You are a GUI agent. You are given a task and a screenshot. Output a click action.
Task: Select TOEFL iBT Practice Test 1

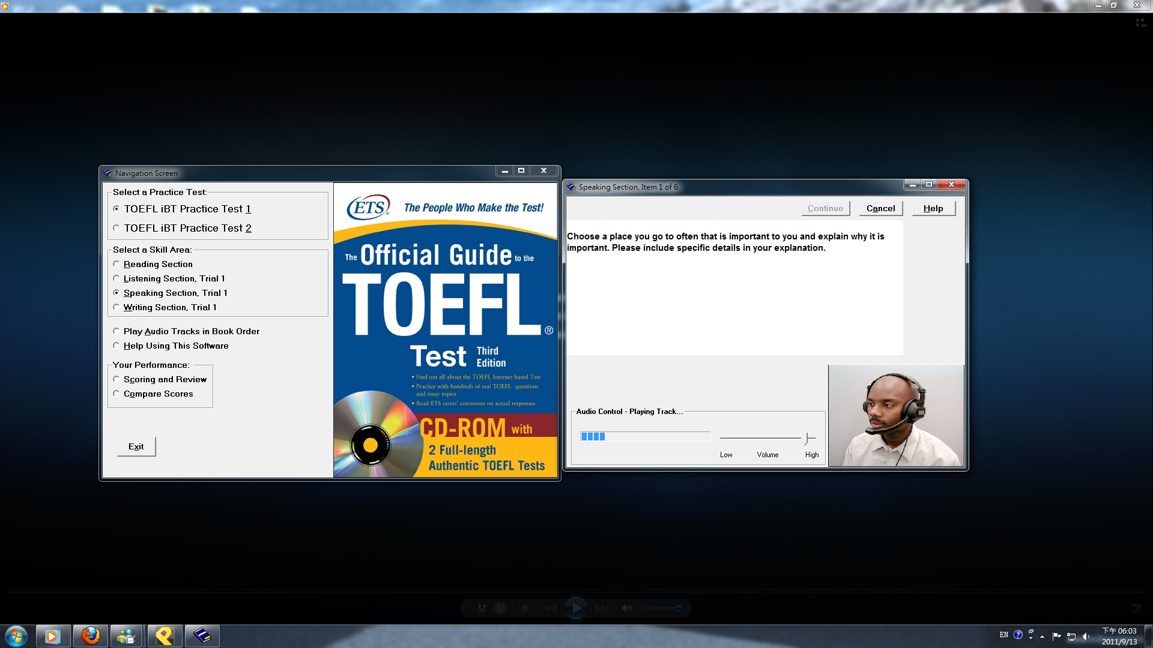pyautogui.click(x=182, y=209)
